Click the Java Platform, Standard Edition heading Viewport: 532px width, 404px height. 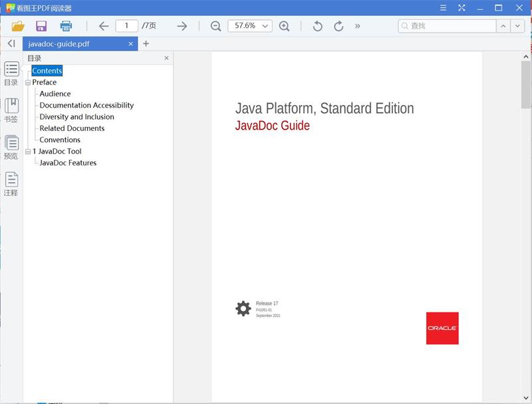325,108
